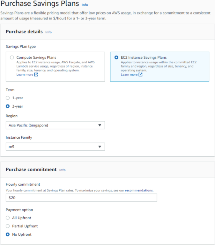Image resolution: width=215 pixels, height=245 pixels.
Task: Open the Asia Pacific (Singapore) region dropdown
Action: [x=55, y=125]
